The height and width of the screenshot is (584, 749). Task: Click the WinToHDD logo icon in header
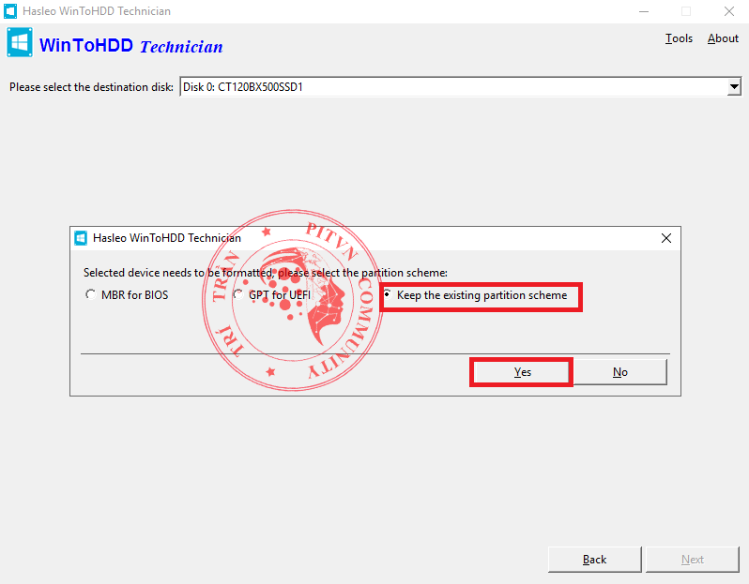20,43
